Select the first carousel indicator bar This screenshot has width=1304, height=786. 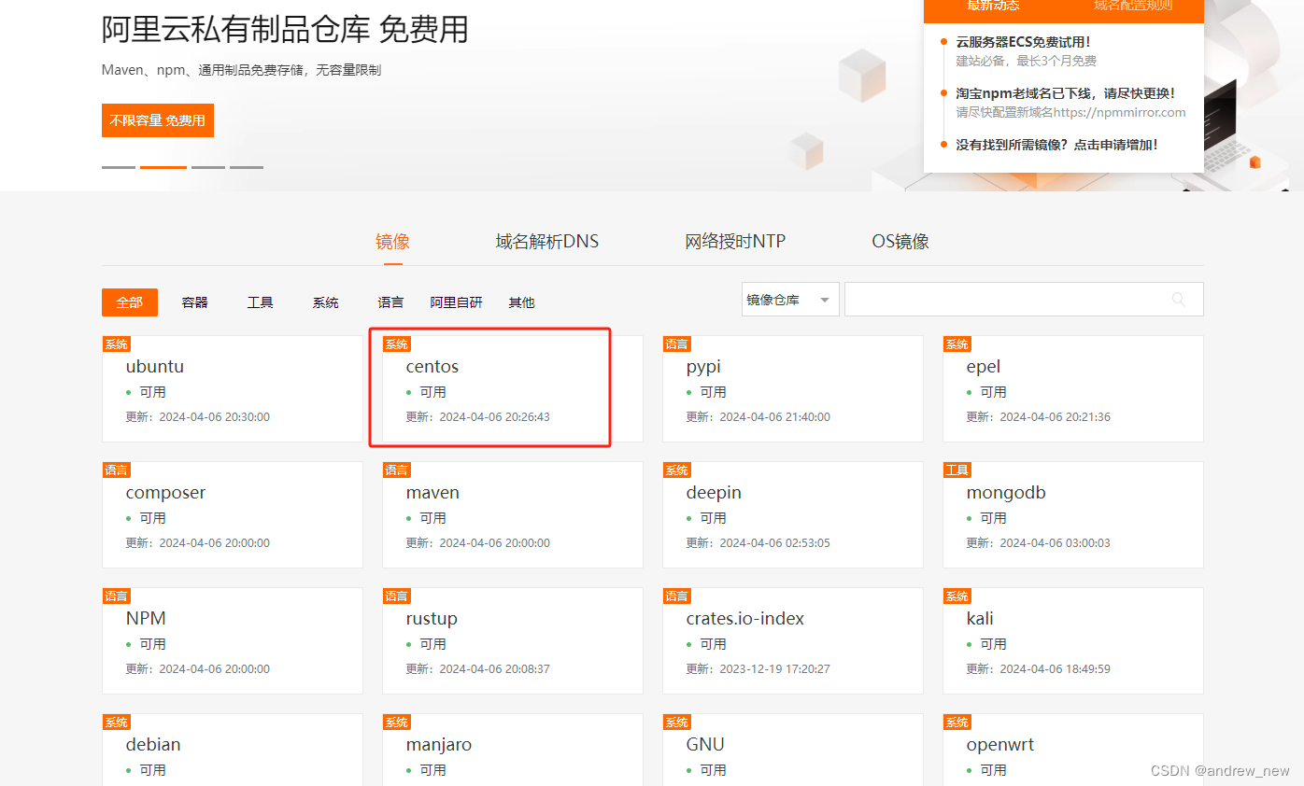(119, 167)
